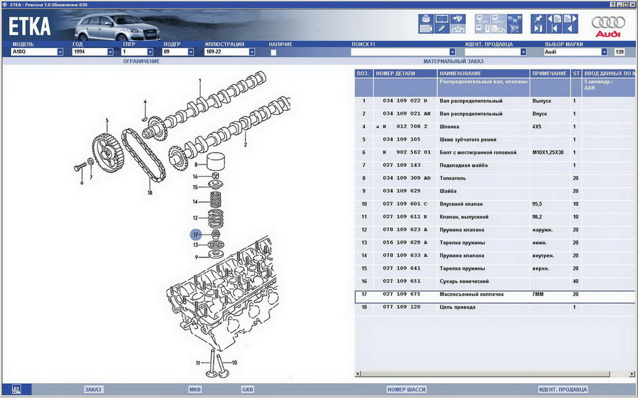Click the plain left-arrow back icon
This screenshot has height=398, width=638.
pos(570,29)
